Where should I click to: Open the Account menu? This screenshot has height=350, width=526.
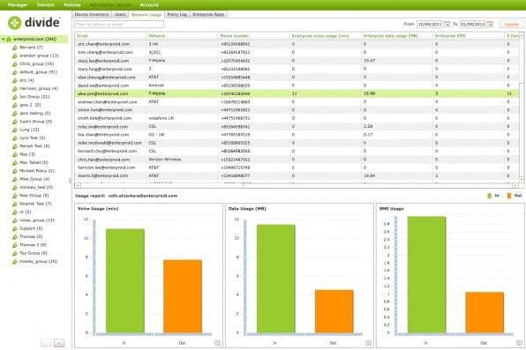pyautogui.click(x=149, y=5)
